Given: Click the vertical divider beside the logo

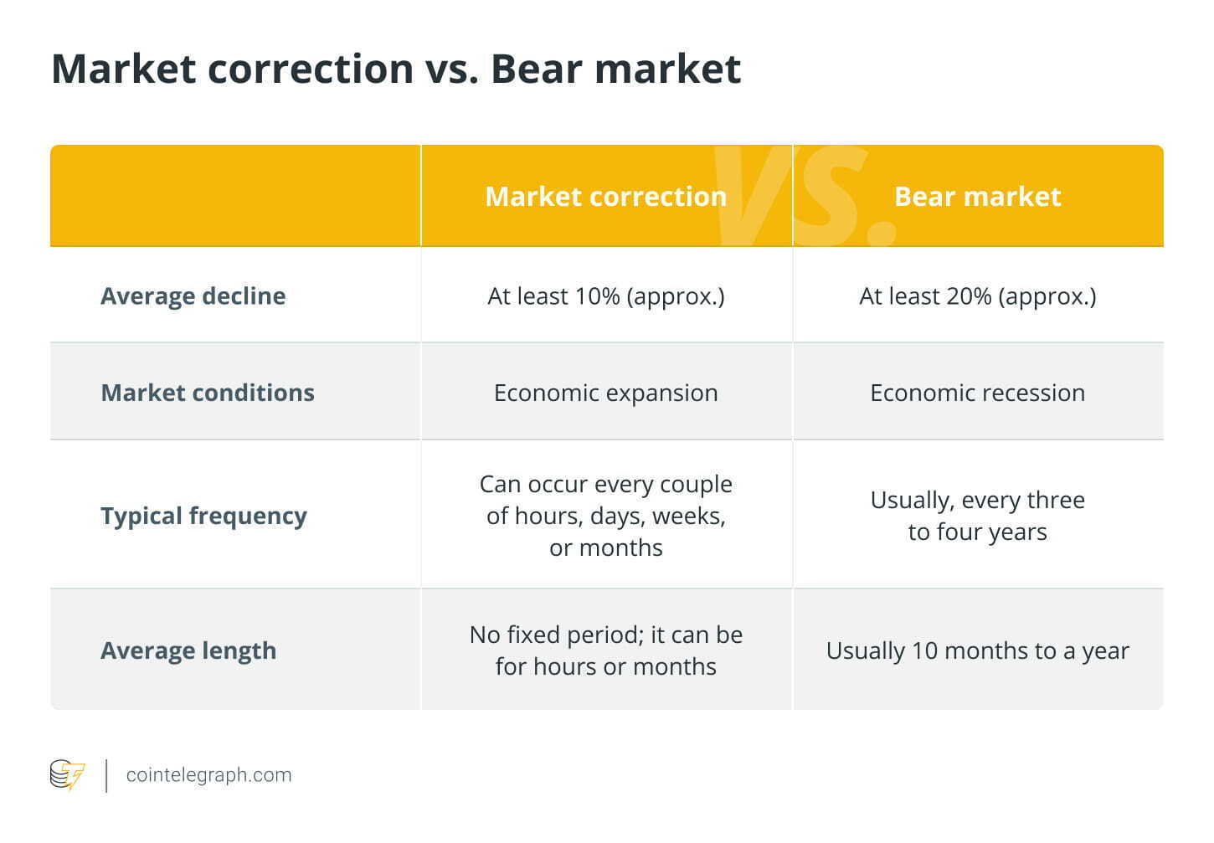Looking at the screenshot, I should tap(106, 775).
